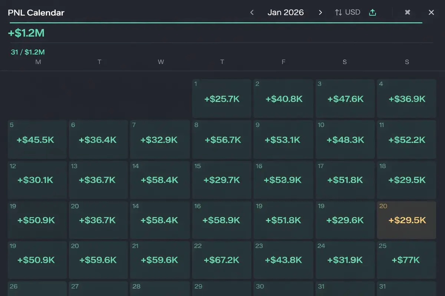Open the highlighted +$29.5K day cell
Screen dimensions: 445x296
pyautogui.click(x=406, y=220)
